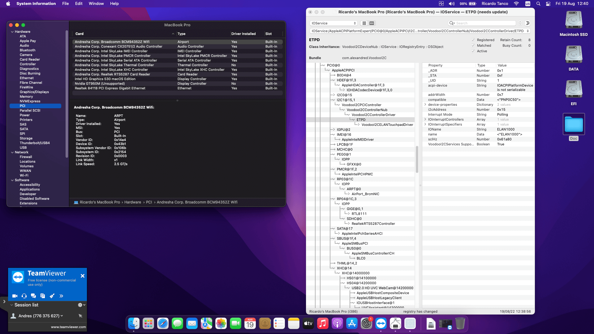Open the TeamViewer chat tool
The width and height of the screenshot is (594, 334).
tap(33, 296)
